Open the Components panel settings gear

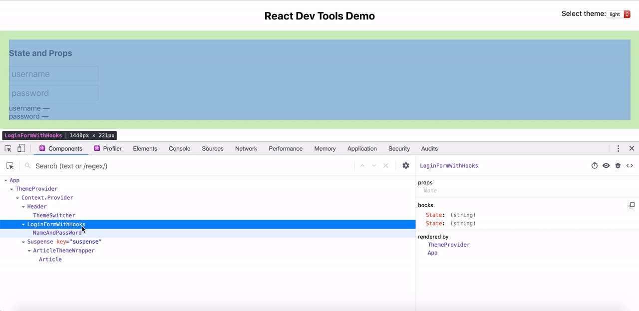tap(406, 165)
